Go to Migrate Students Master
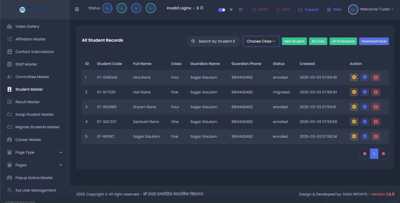 tap(37, 127)
